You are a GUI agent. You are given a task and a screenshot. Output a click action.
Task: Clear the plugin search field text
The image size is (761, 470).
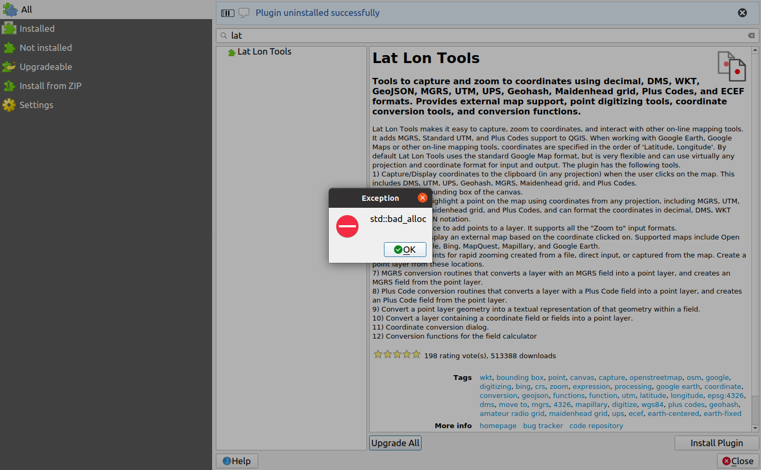(x=751, y=35)
